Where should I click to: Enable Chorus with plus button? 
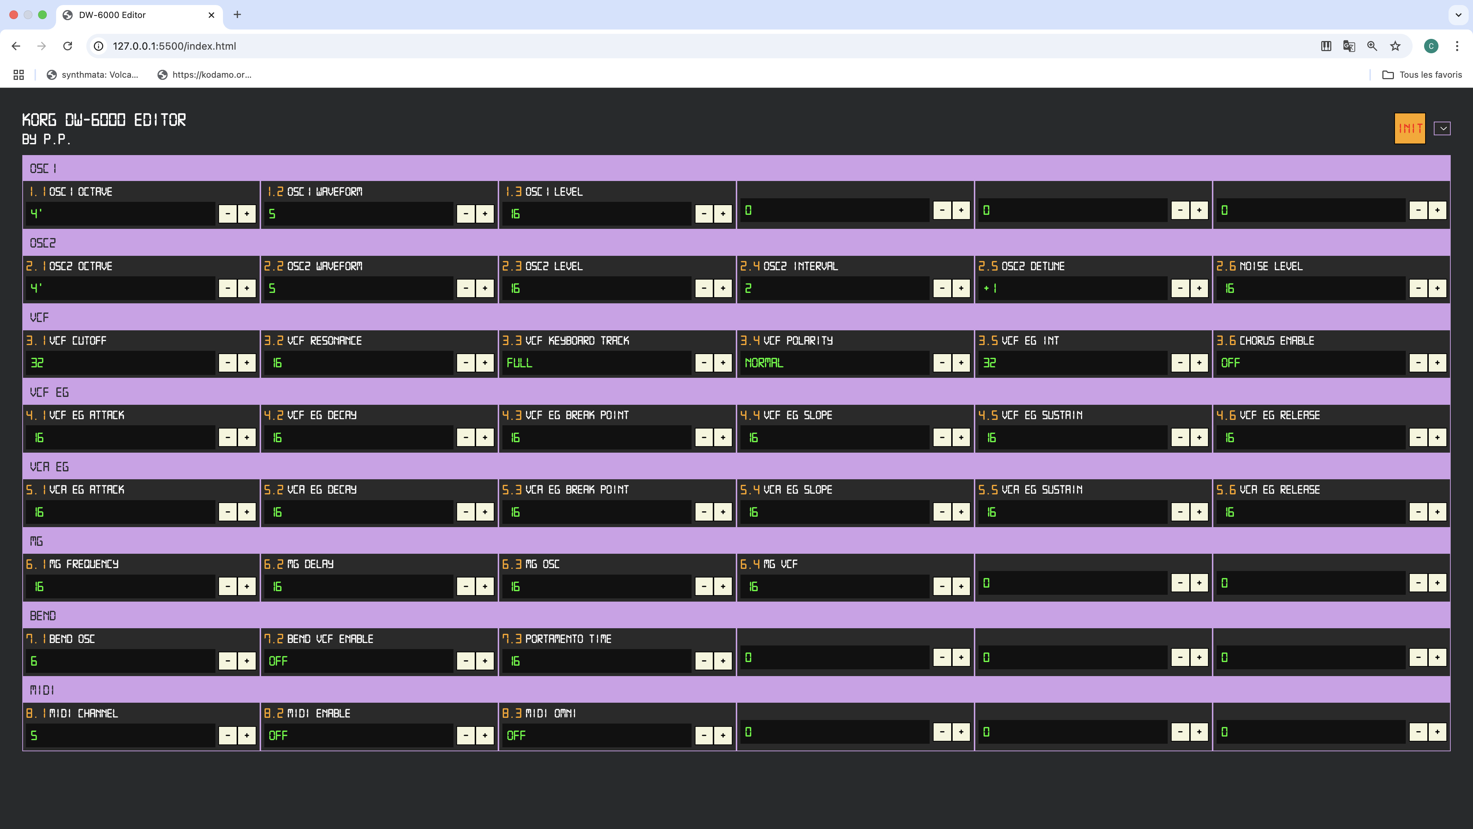[x=1437, y=363]
